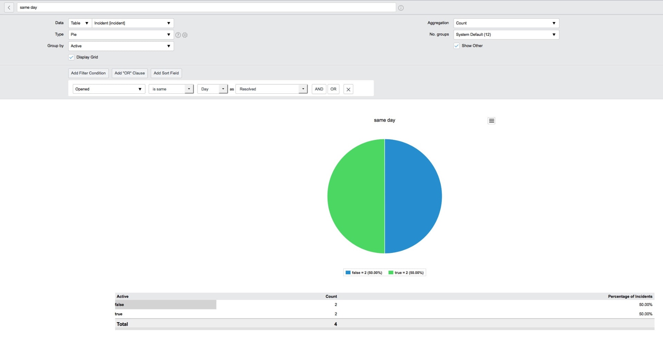Open the Group by Active dropdown

(x=121, y=46)
